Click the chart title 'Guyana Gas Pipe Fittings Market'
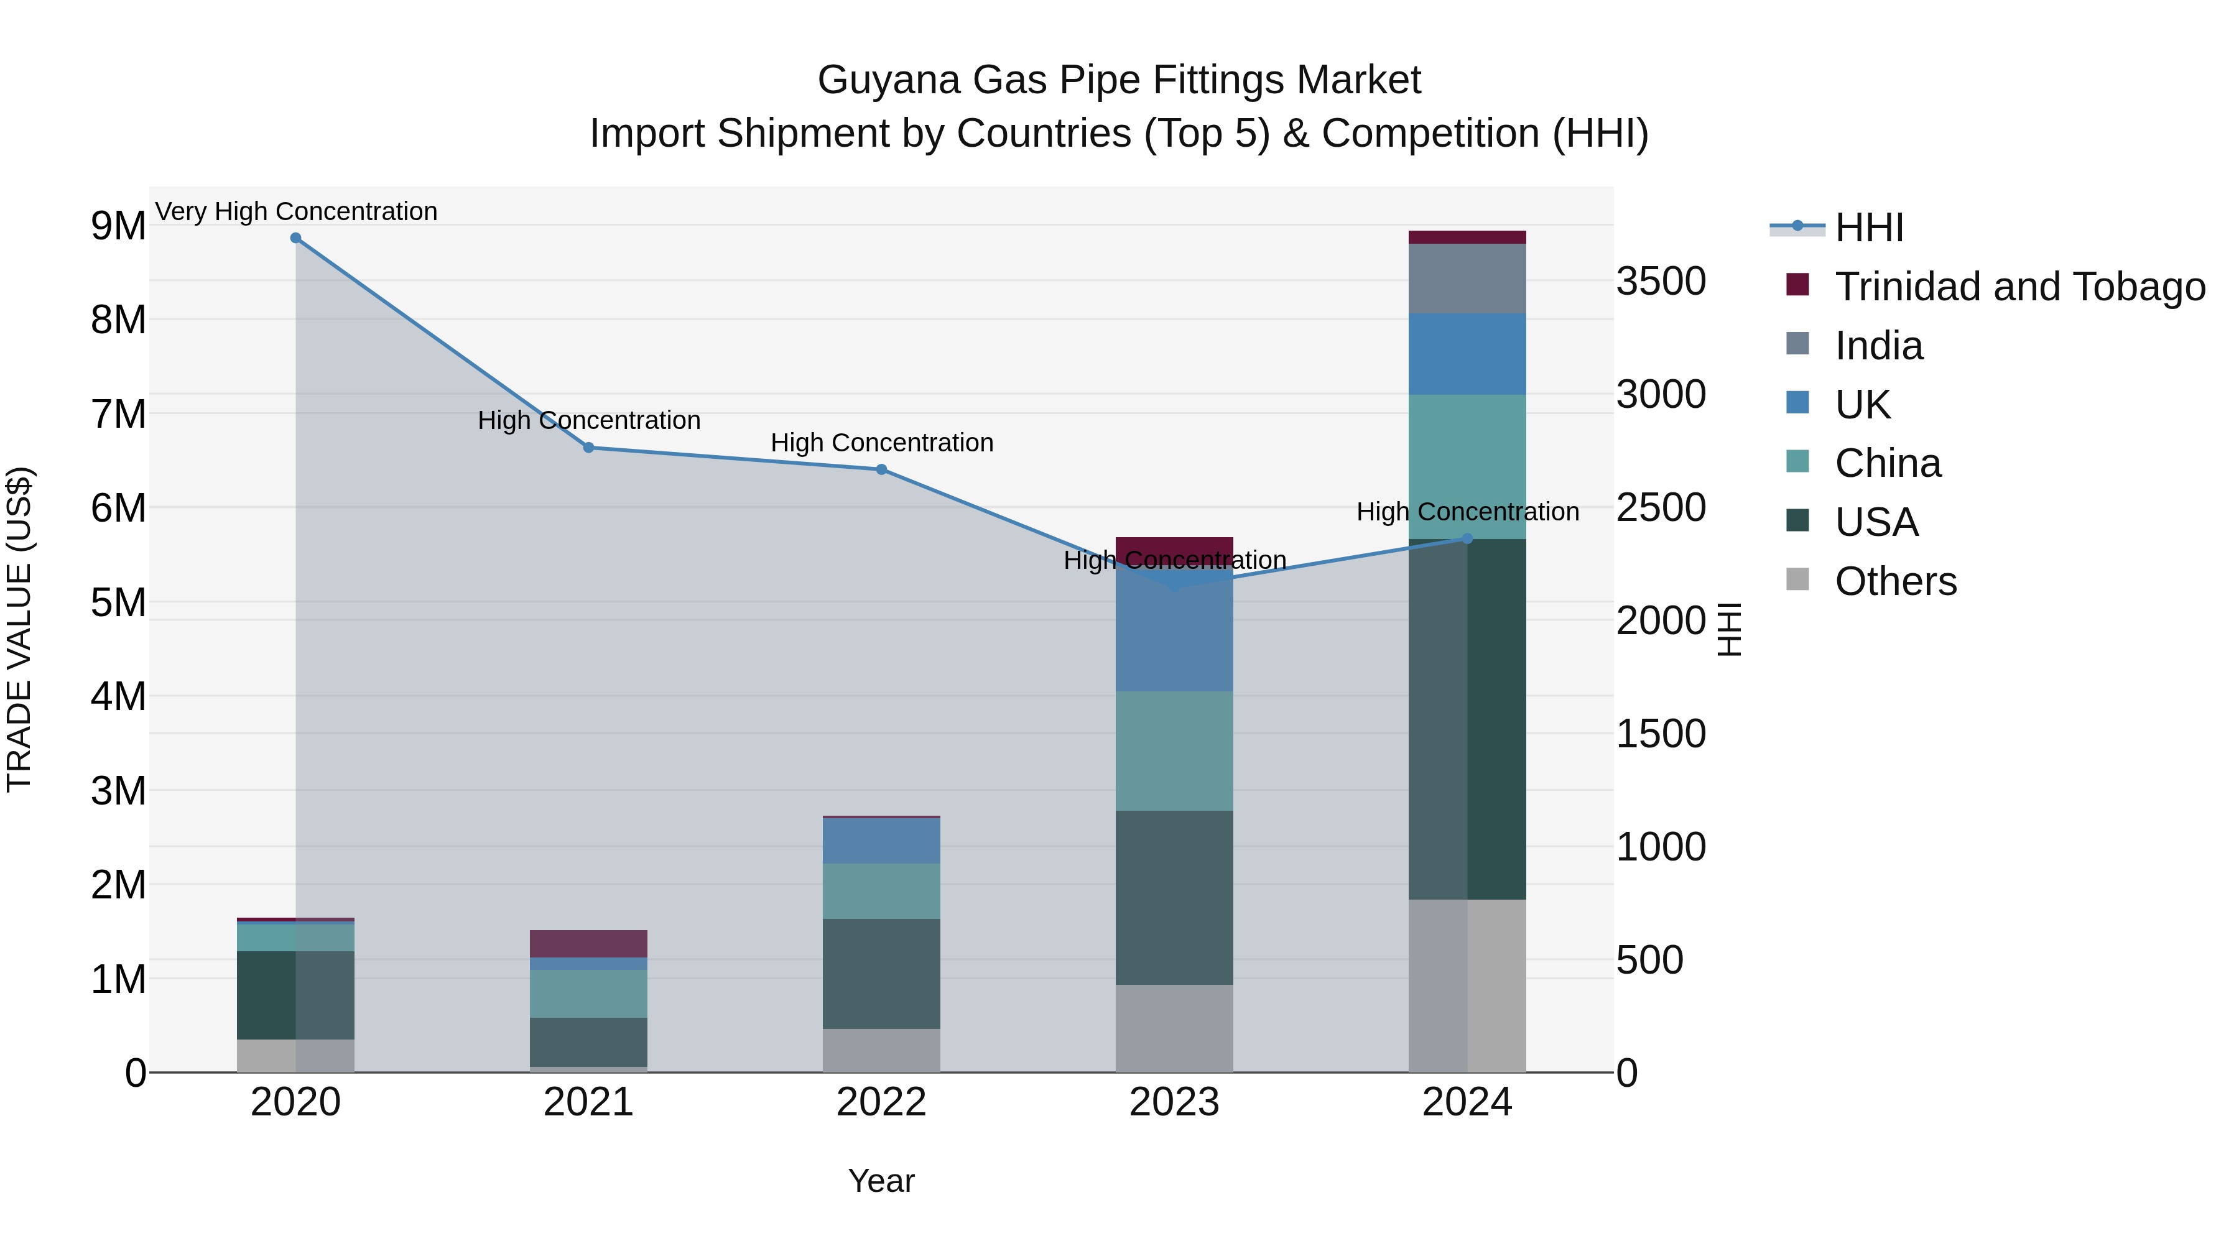Image resolution: width=2239 pixels, height=1259 pixels. pos(1119,80)
